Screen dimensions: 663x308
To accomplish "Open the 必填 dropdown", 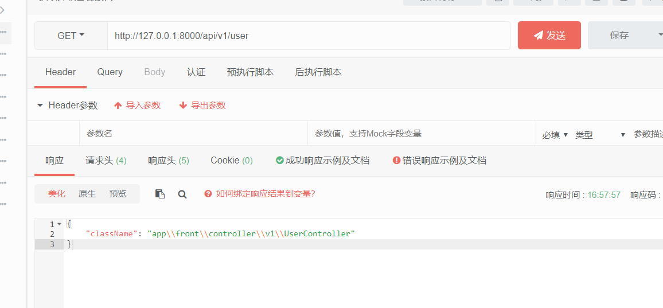I will (x=555, y=135).
